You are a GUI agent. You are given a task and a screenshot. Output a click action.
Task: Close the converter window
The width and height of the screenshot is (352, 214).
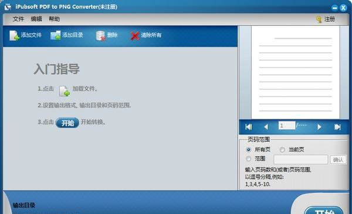coord(343,8)
